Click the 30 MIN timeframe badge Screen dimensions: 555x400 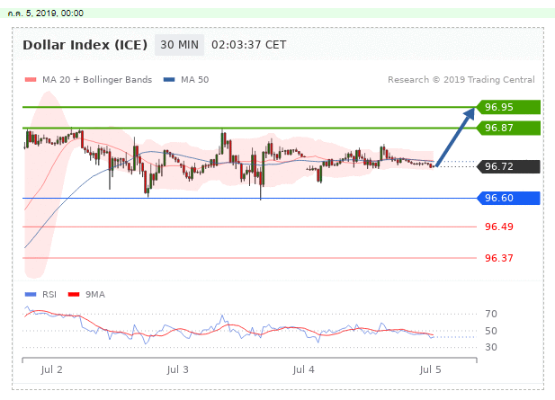180,45
